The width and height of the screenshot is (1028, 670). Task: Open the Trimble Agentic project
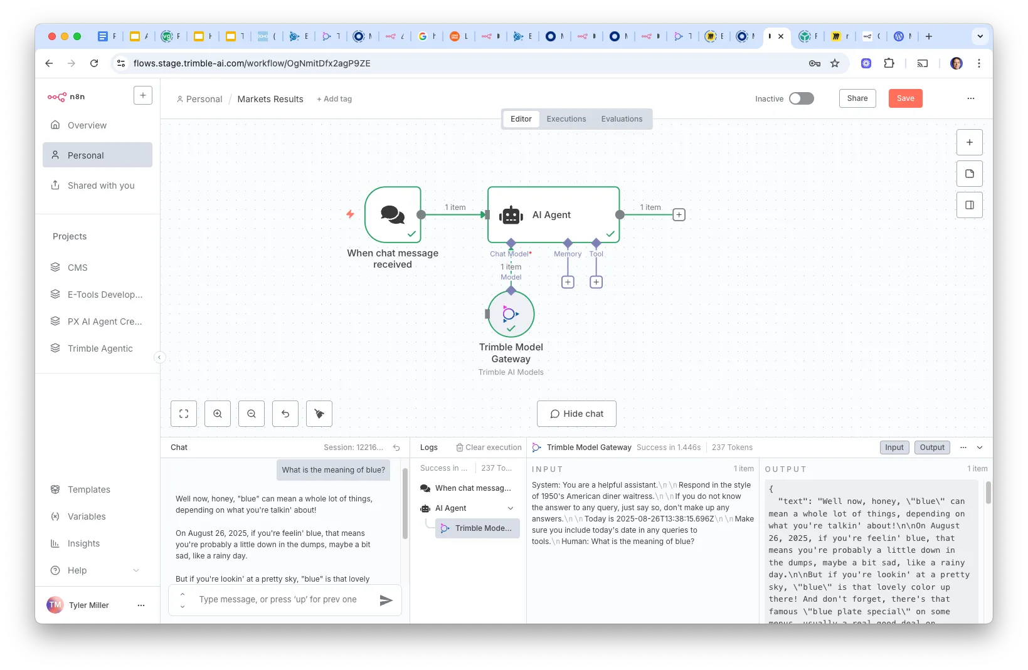pos(97,348)
